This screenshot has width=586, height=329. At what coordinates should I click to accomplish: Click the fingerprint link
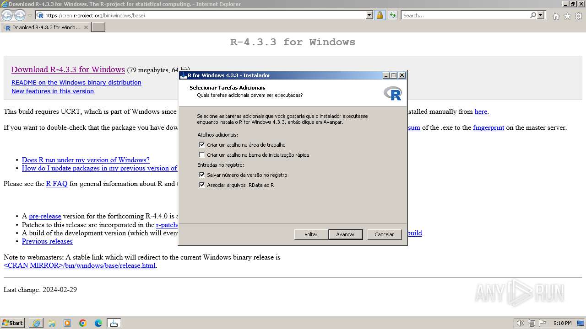coord(488,127)
